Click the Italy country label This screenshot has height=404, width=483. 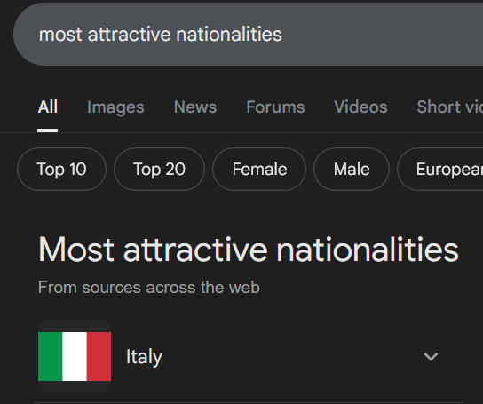[x=144, y=357]
